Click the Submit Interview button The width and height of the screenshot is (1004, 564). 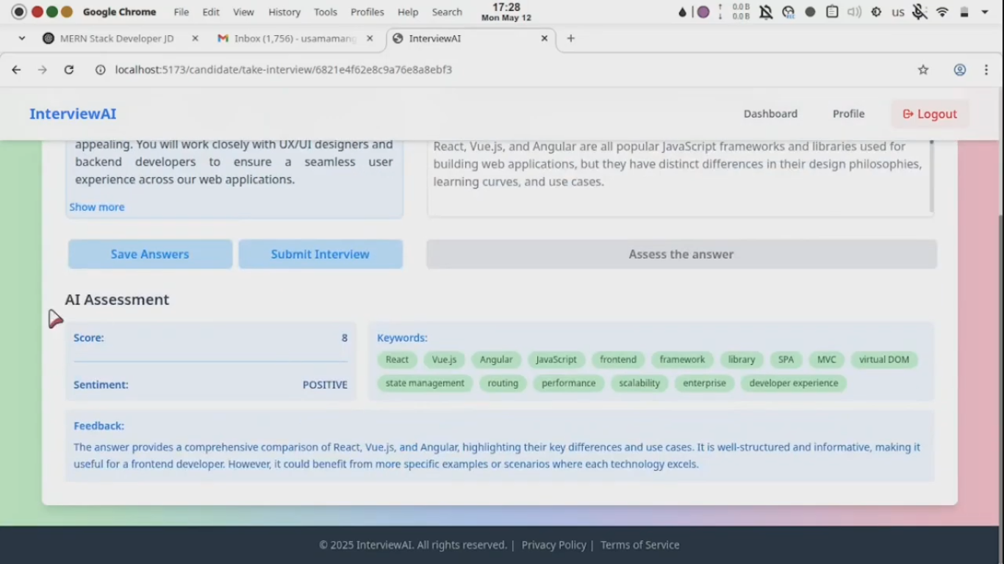coord(320,254)
